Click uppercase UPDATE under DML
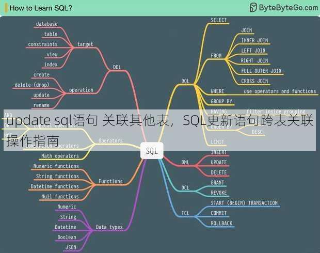The height and width of the screenshot is (253, 320). (219, 162)
